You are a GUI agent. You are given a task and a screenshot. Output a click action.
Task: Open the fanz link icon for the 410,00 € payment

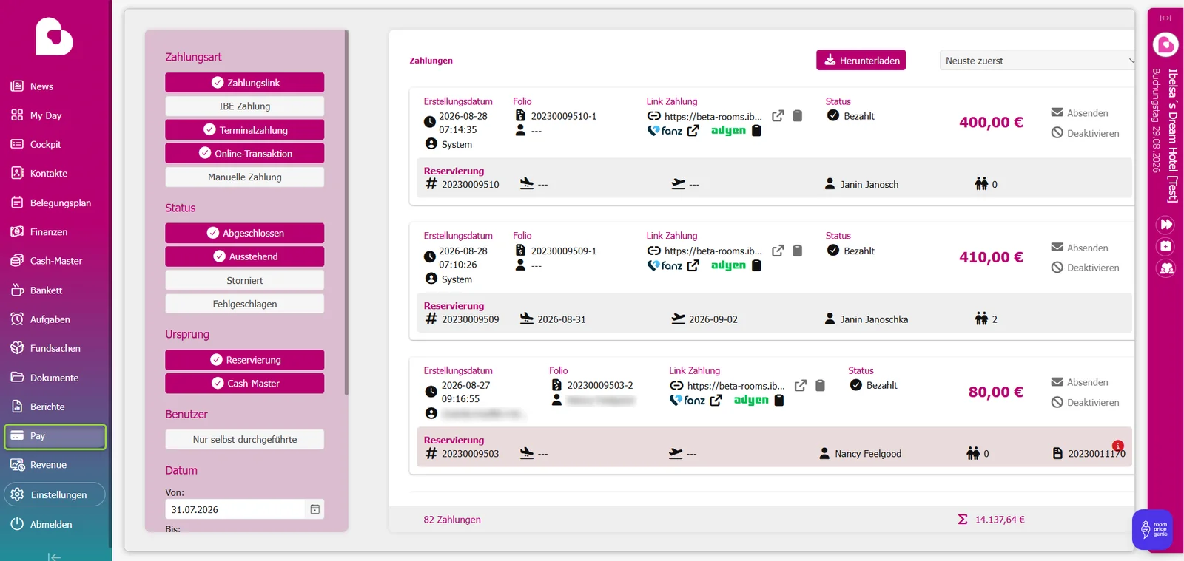tap(693, 265)
